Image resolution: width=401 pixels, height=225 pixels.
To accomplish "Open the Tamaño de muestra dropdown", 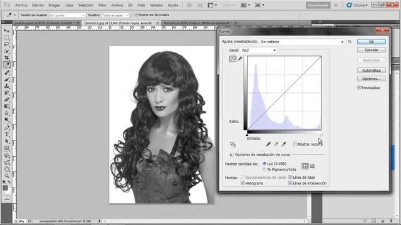I will pyautogui.click(x=67, y=15).
